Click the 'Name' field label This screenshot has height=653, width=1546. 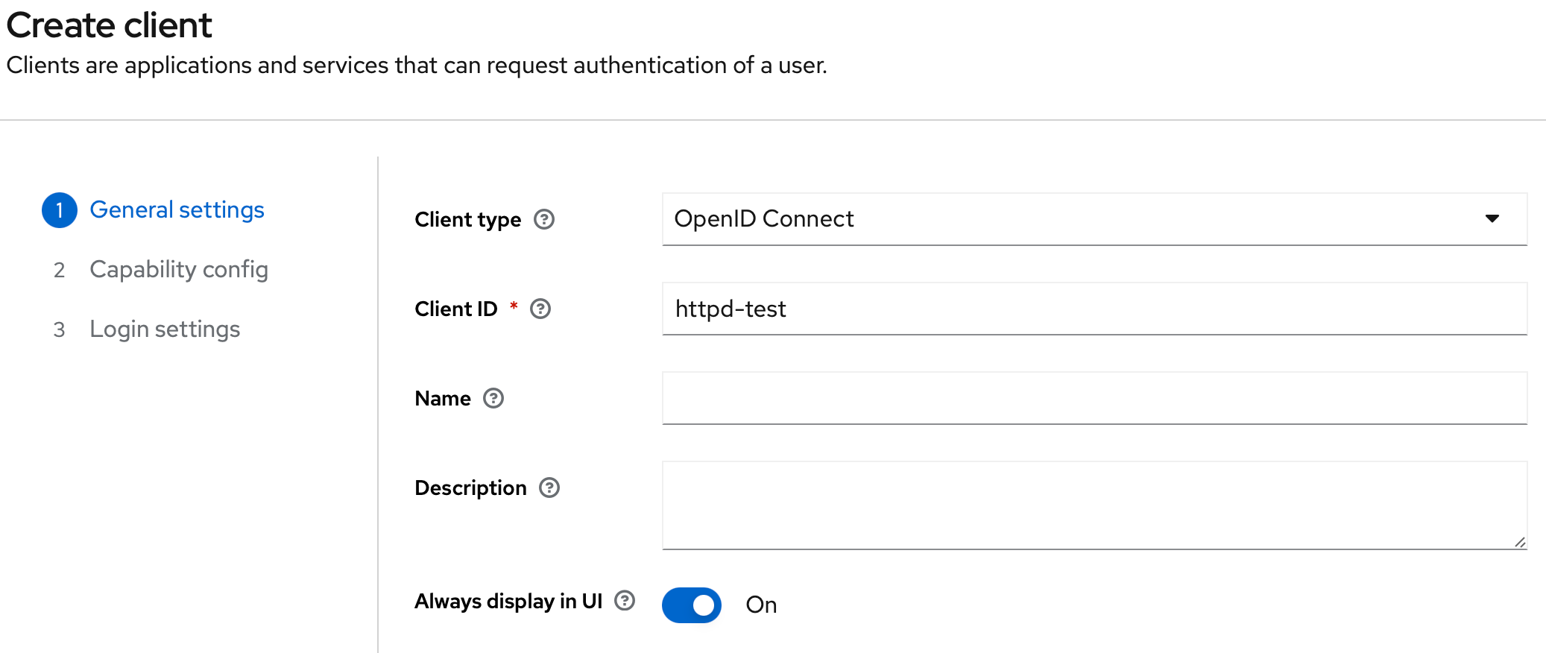[x=443, y=398]
